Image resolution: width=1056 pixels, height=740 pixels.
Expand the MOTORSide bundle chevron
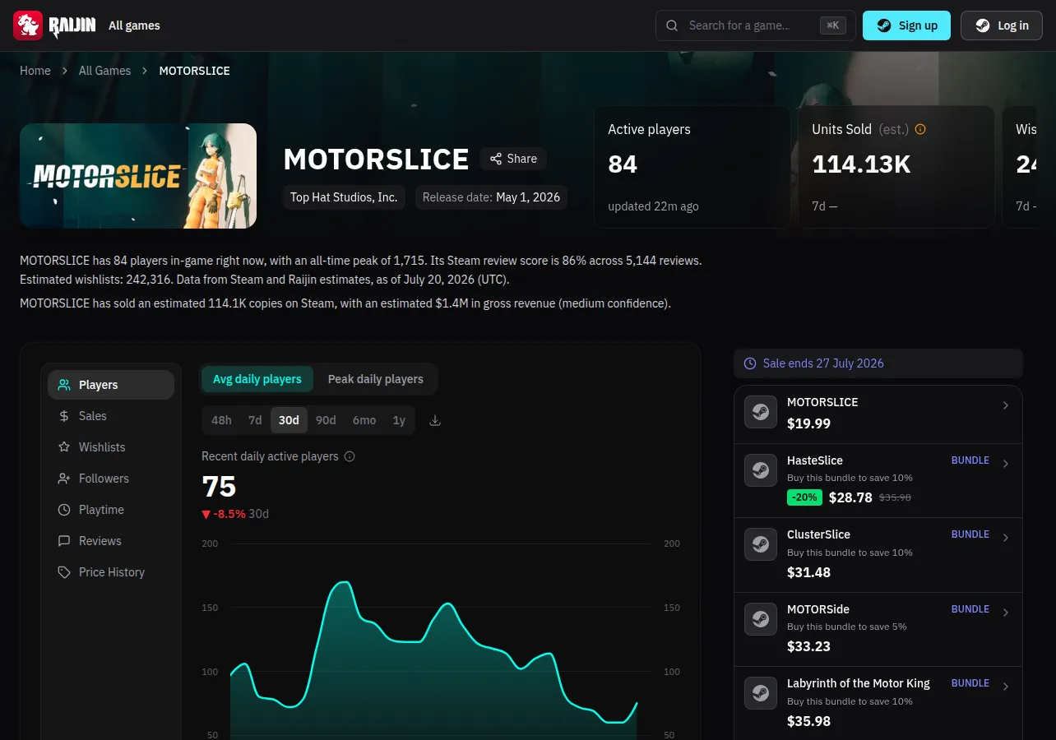pyautogui.click(x=1006, y=613)
